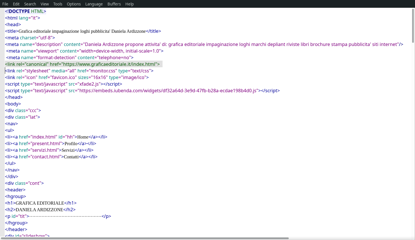
Task: Click the favicon.ico link text
Action: 64,77
